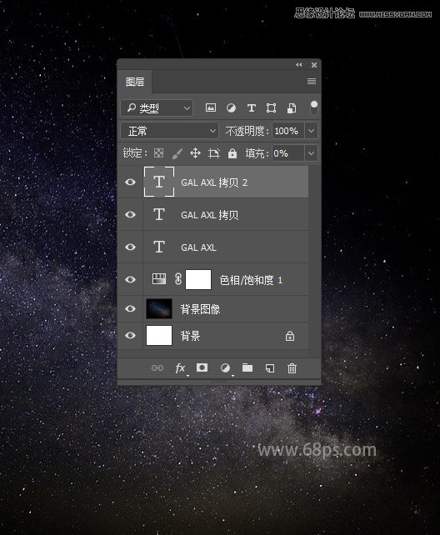Click the 背景图像 starry thumbnail
This screenshot has height=535, width=440.
pyautogui.click(x=159, y=309)
